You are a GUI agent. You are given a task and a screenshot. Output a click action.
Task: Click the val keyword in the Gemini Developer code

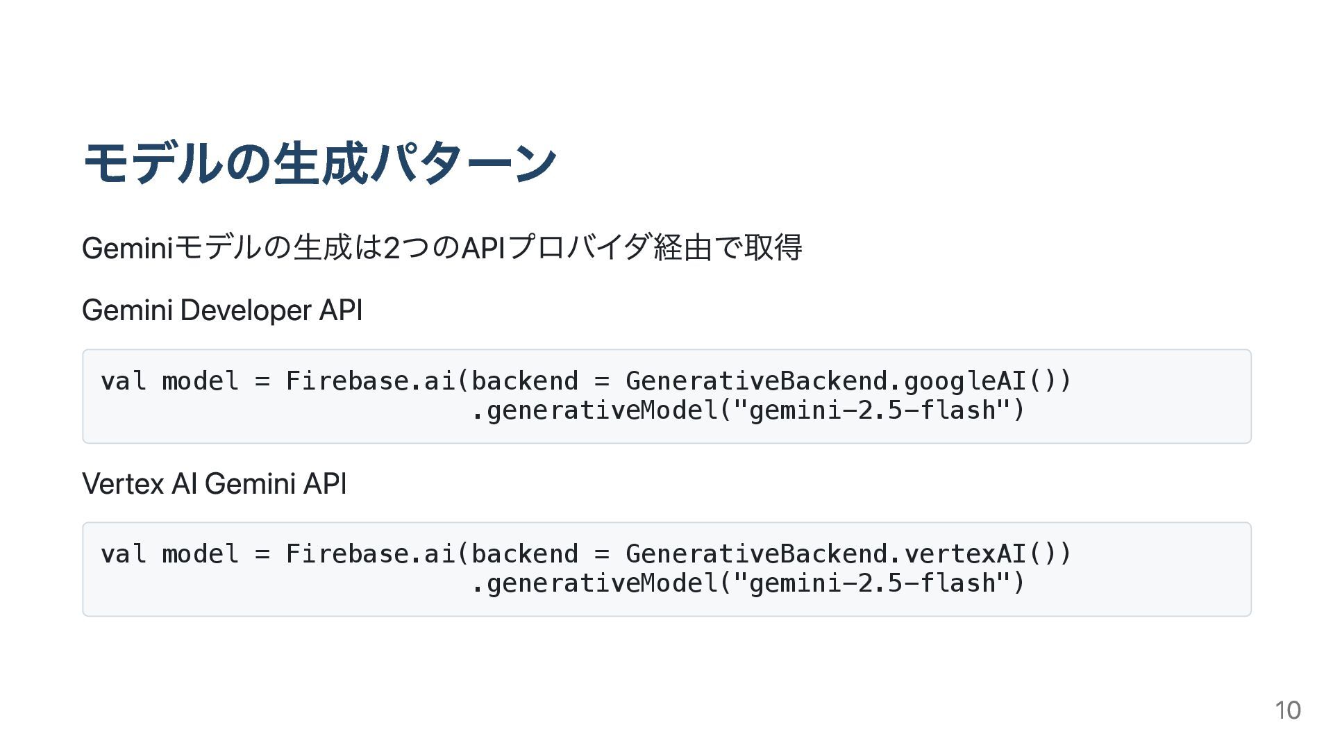point(124,381)
